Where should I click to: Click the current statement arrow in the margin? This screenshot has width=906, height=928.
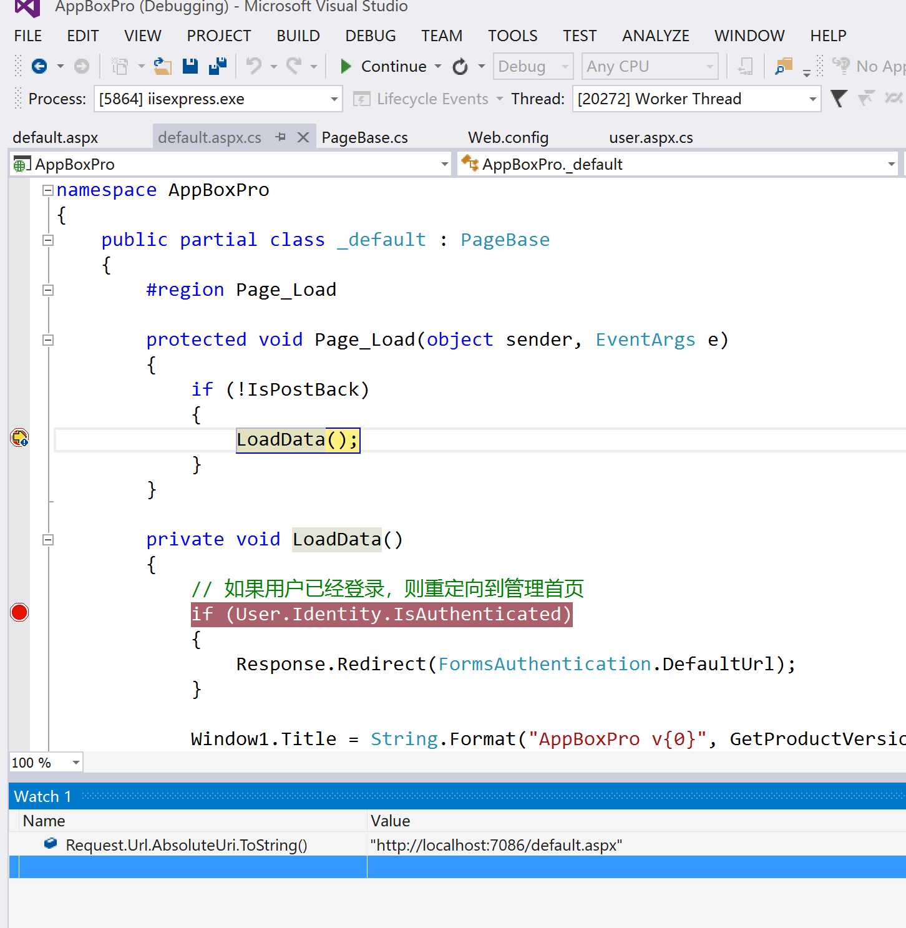[20, 438]
